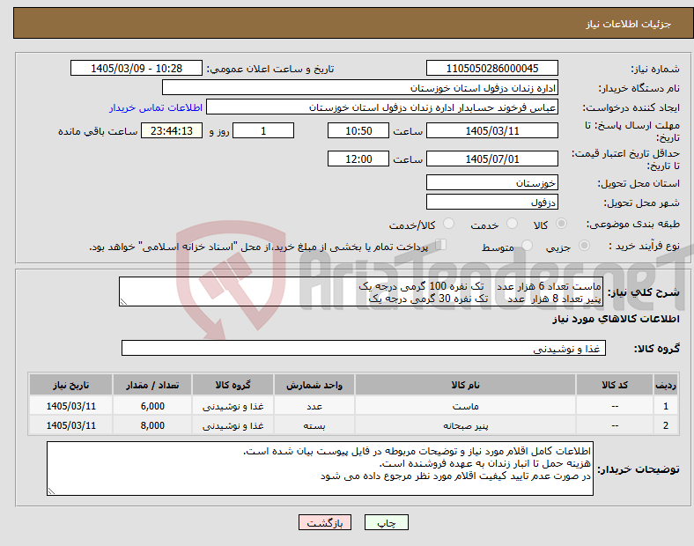Click the بازگشت (back) button
Screen dimensions: 694x546
(x=325, y=522)
